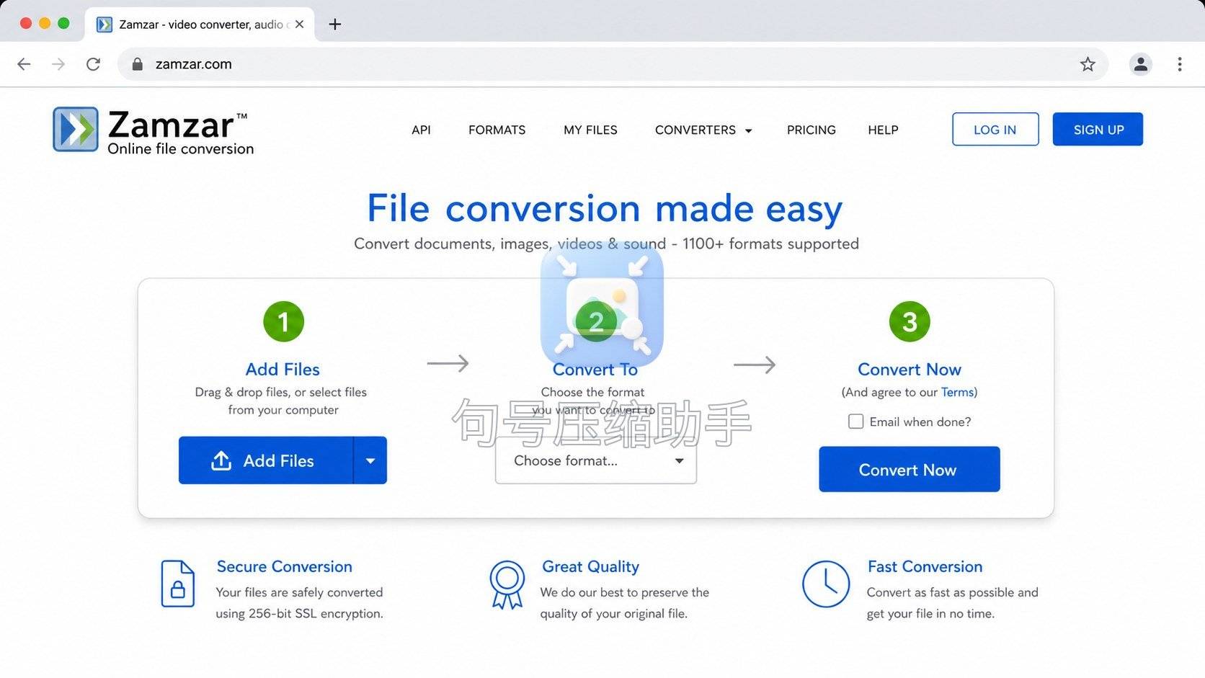Open the PRICING page
1205x678 pixels.
[x=811, y=130]
